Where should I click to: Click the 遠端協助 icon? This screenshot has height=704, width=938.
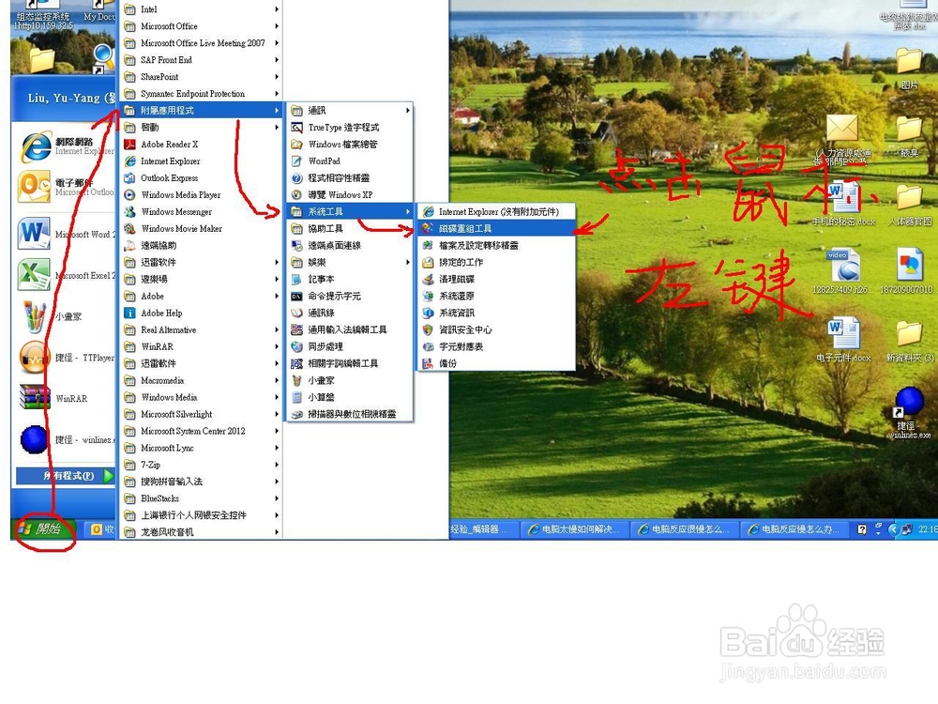tap(129, 245)
